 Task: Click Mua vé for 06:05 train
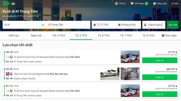[x=160, y=77]
